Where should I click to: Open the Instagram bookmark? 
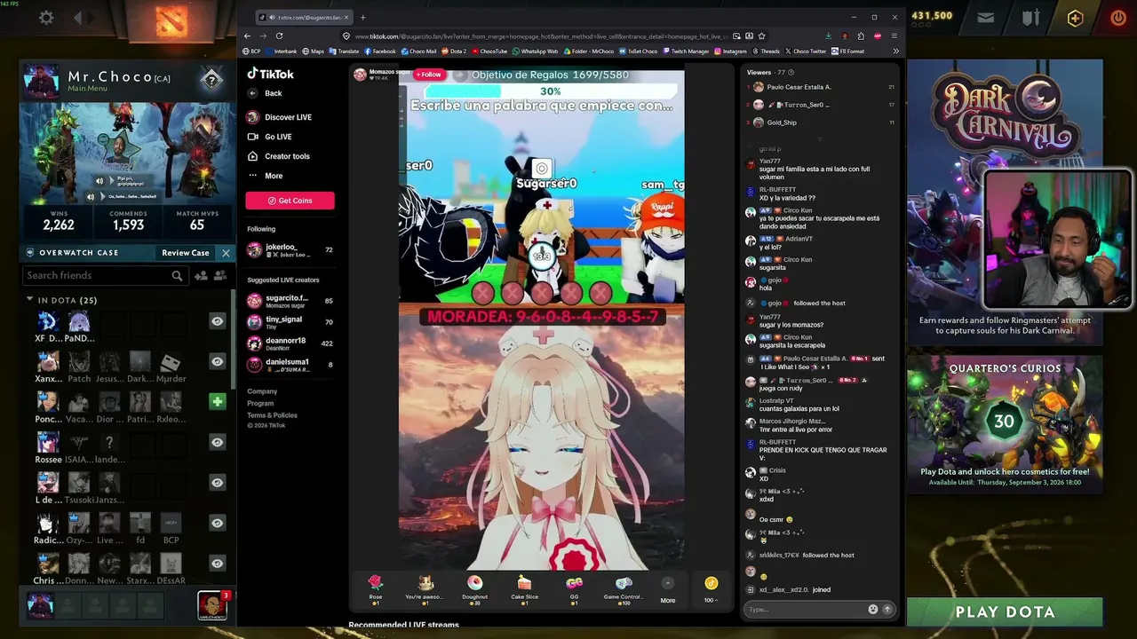point(730,51)
